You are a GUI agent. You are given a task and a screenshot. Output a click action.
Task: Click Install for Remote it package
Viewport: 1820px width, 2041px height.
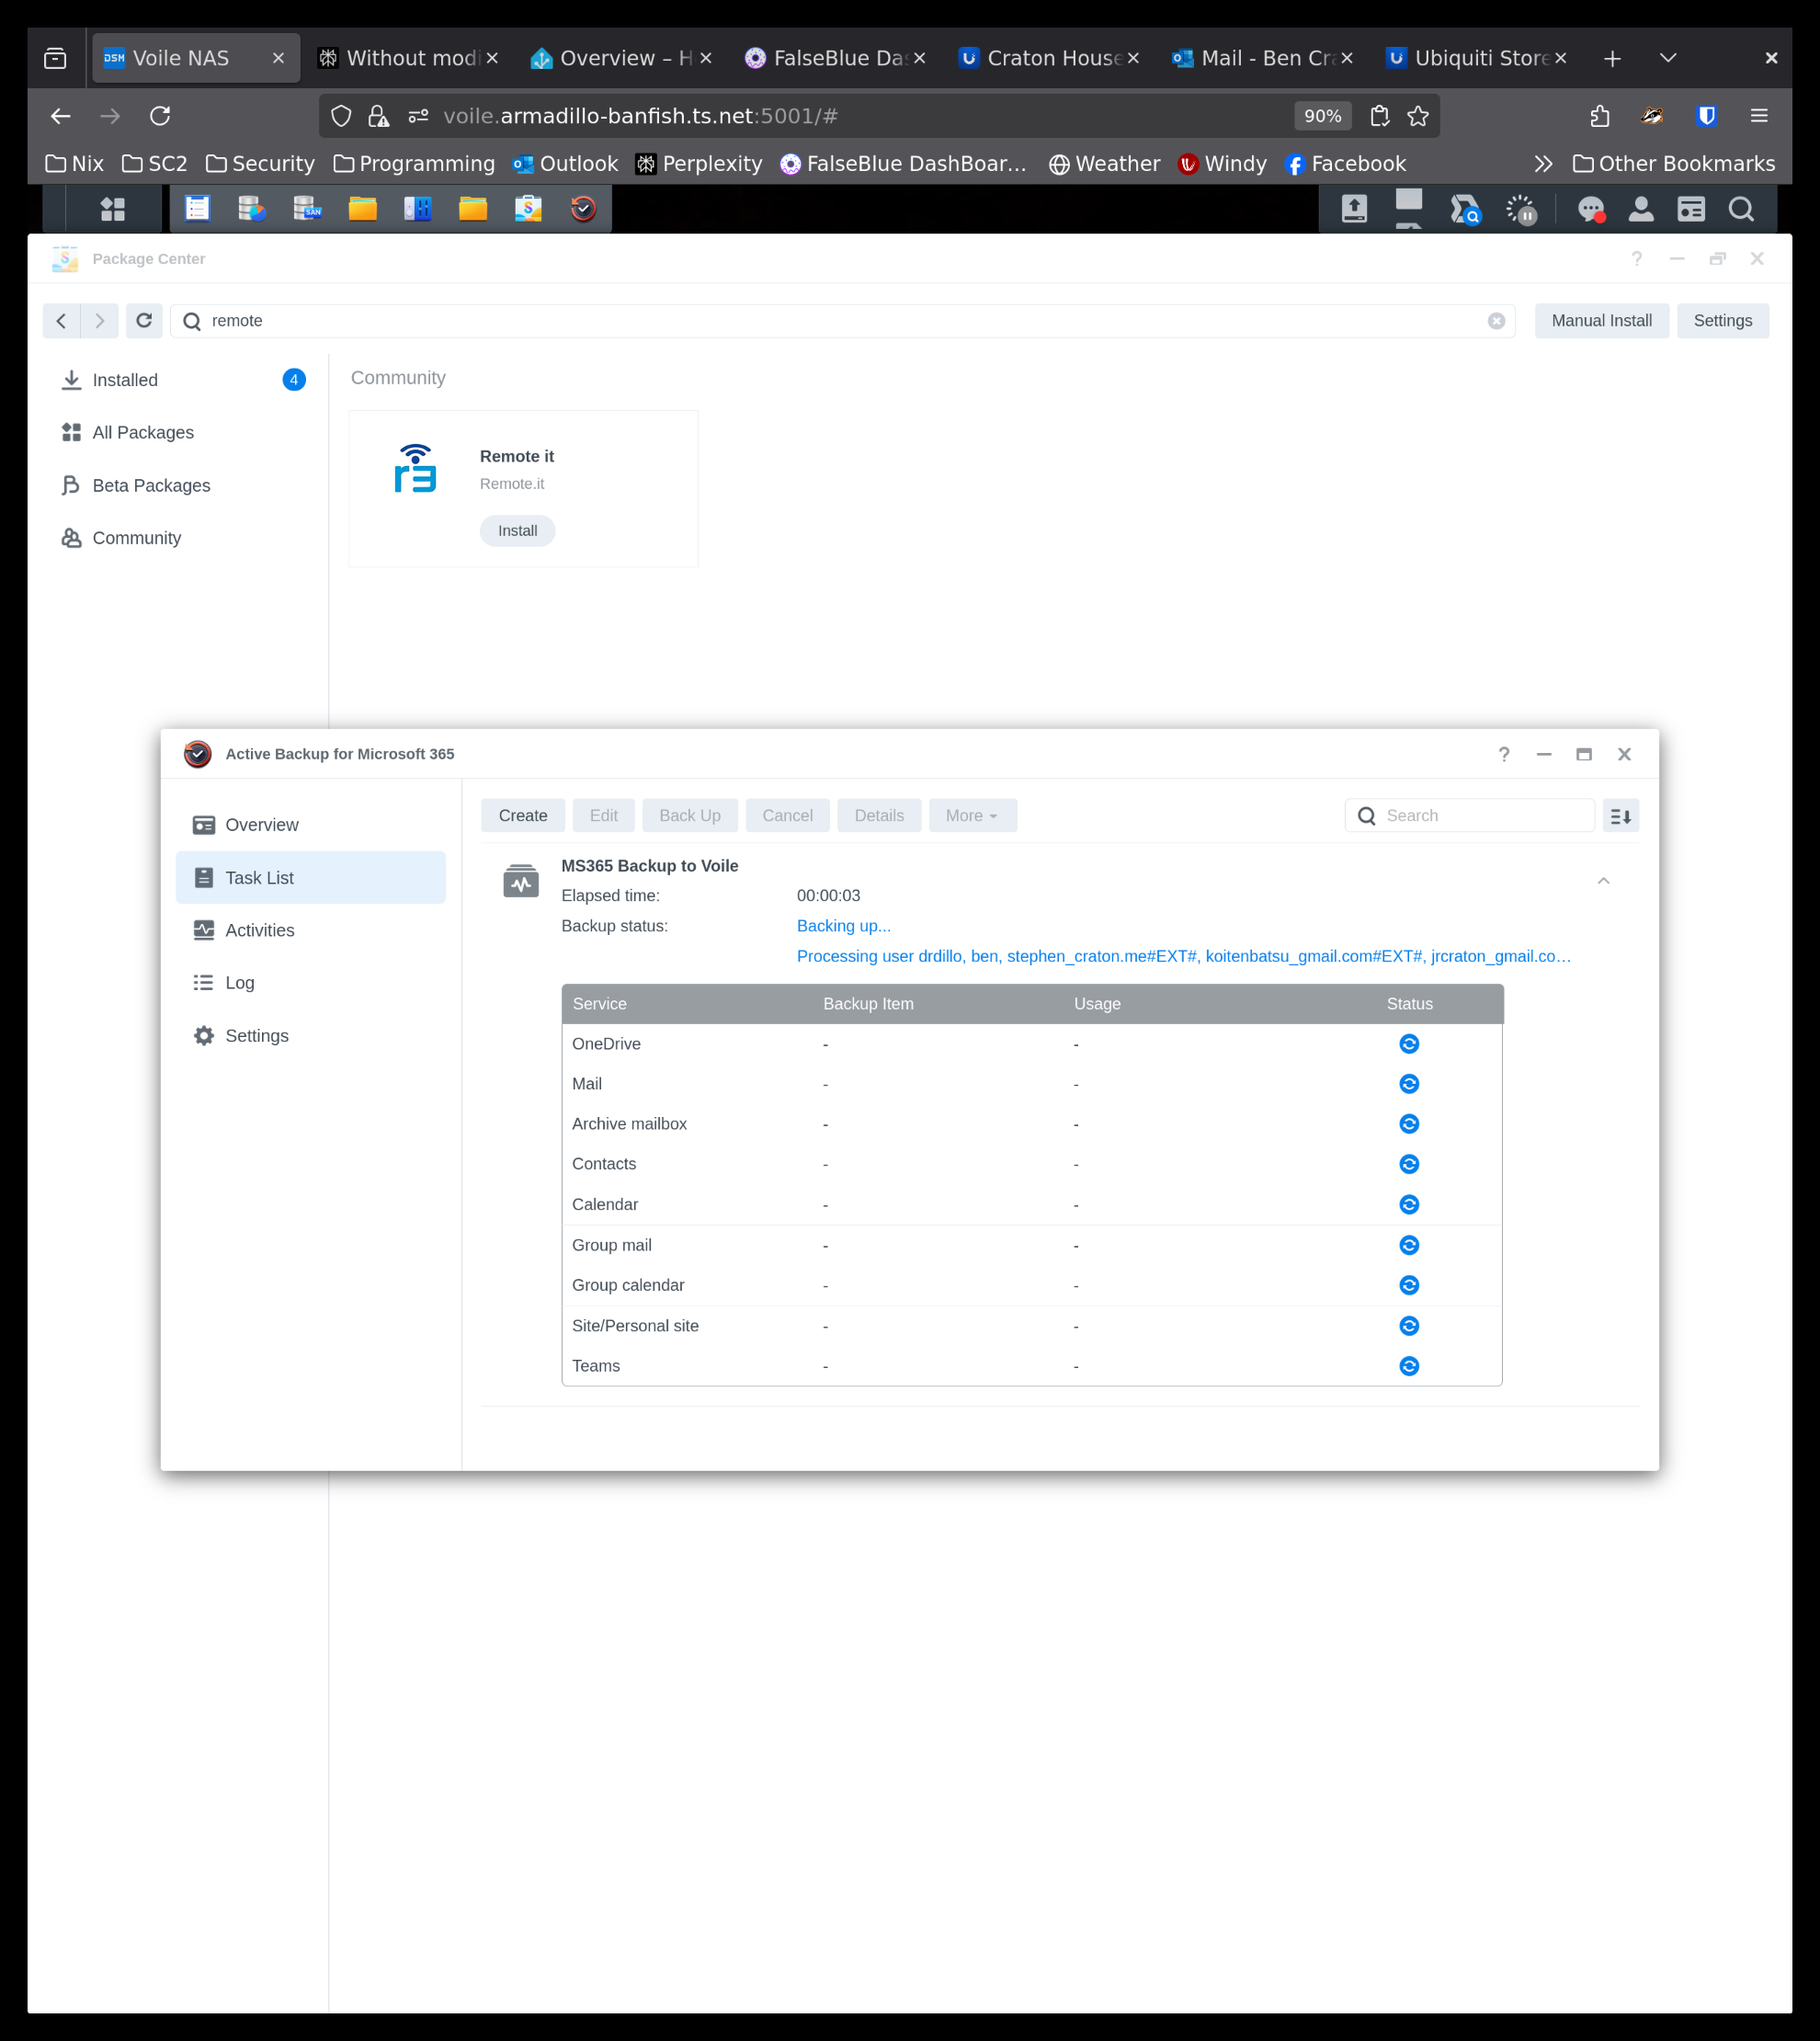click(517, 531)
